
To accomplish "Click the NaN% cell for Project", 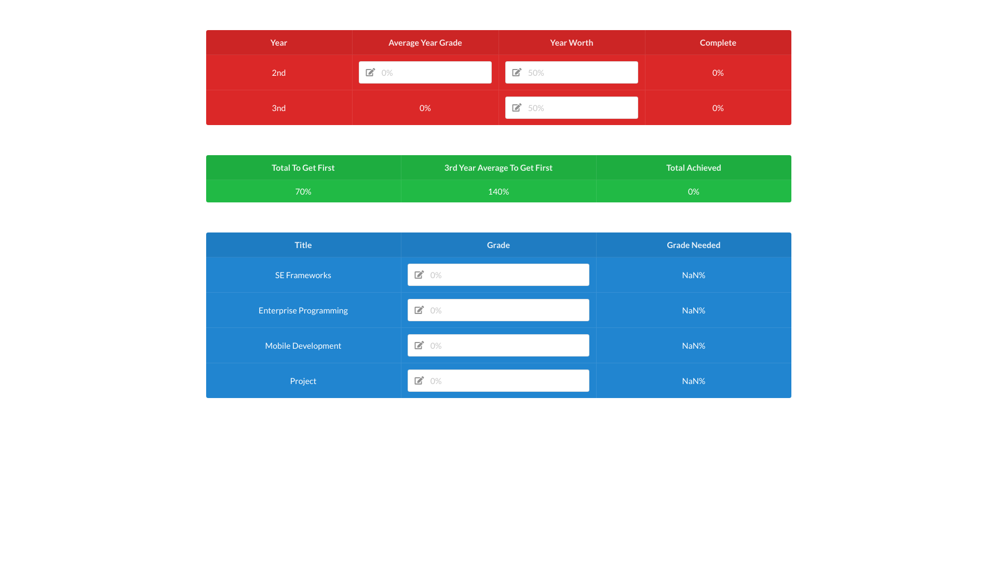I will 693,380.
